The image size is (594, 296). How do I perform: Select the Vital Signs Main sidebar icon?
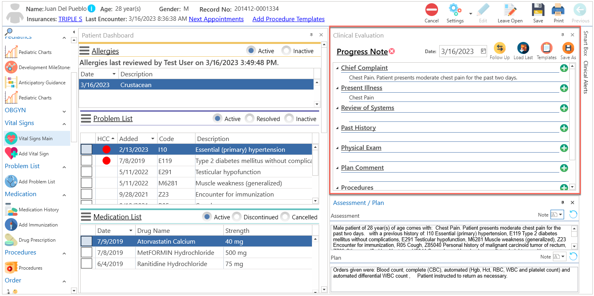(12, 138)
